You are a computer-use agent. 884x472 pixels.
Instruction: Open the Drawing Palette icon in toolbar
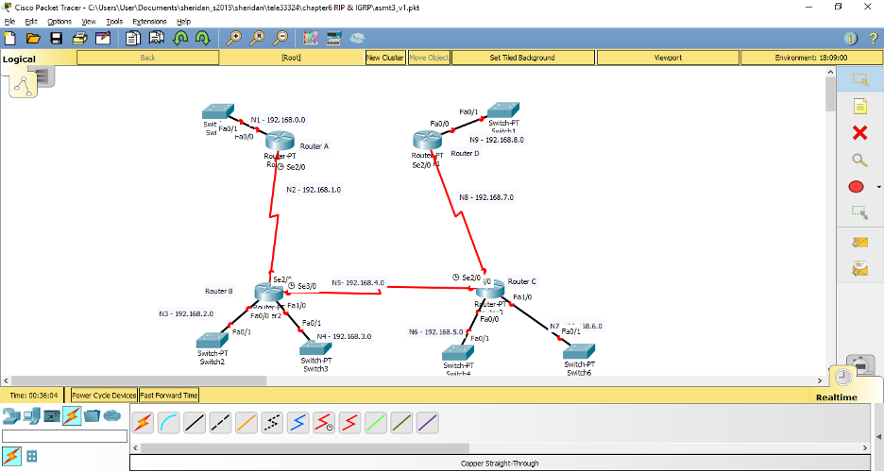311,38
